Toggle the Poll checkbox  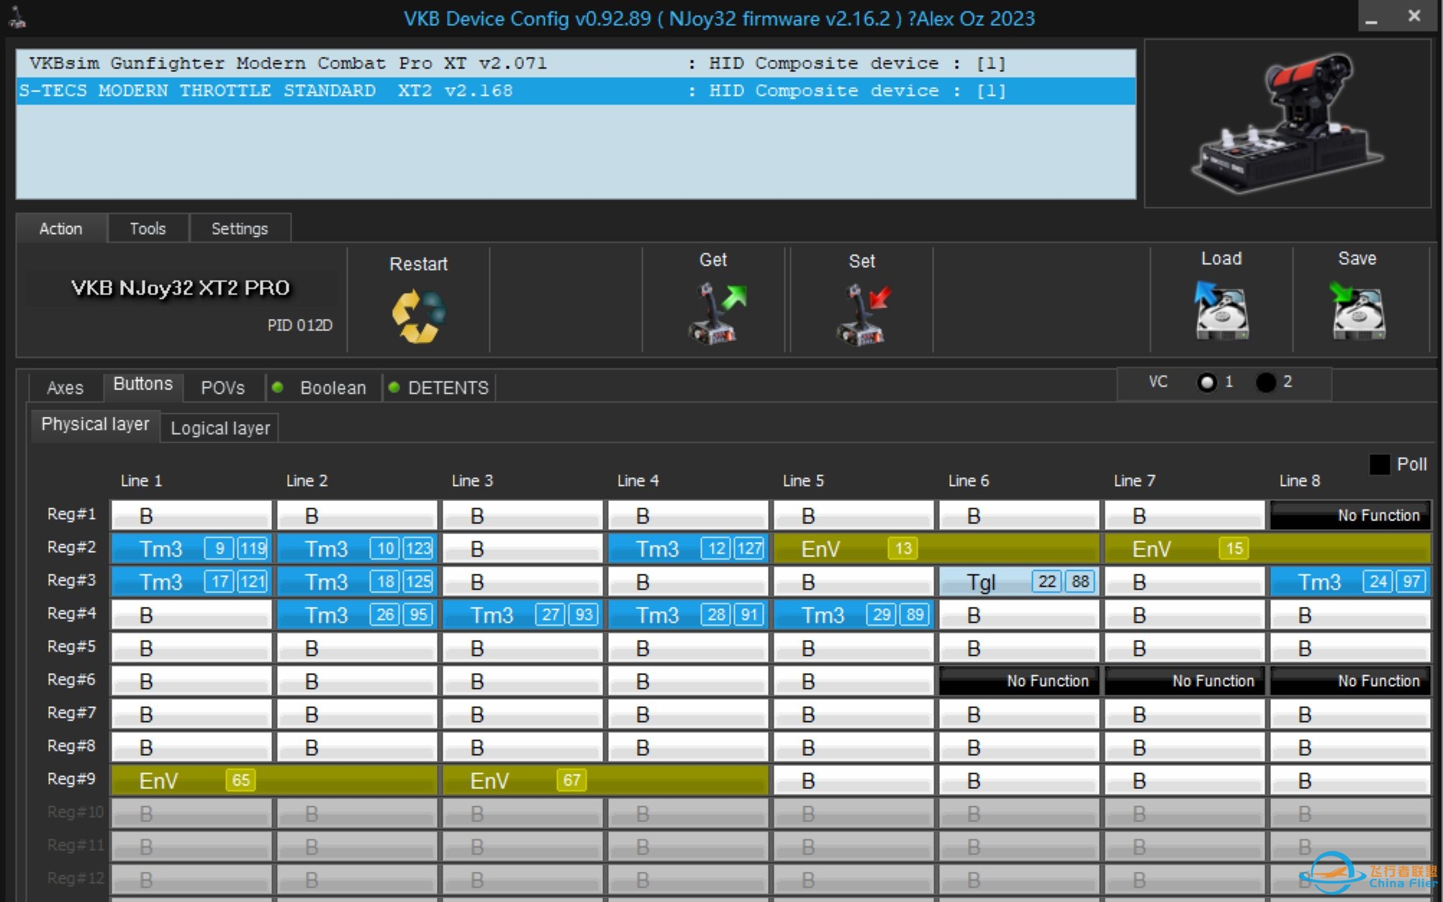(1379, 464)
